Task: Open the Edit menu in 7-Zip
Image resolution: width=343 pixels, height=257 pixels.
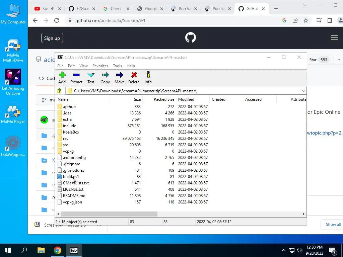Action: click(71, 66)
